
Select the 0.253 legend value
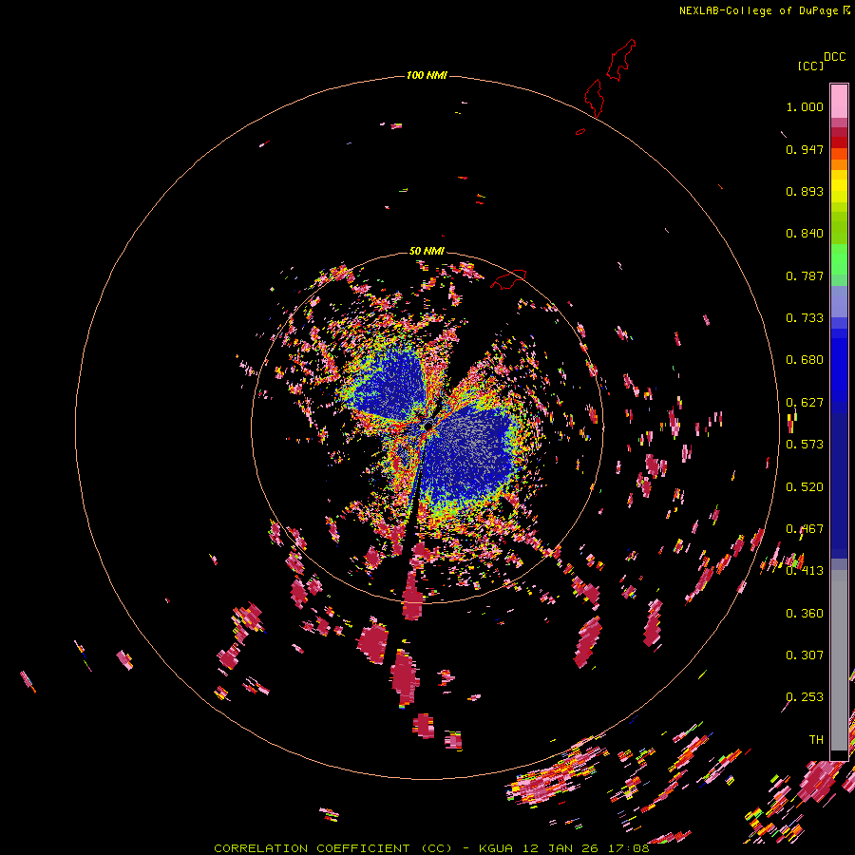tap(805, 697)
